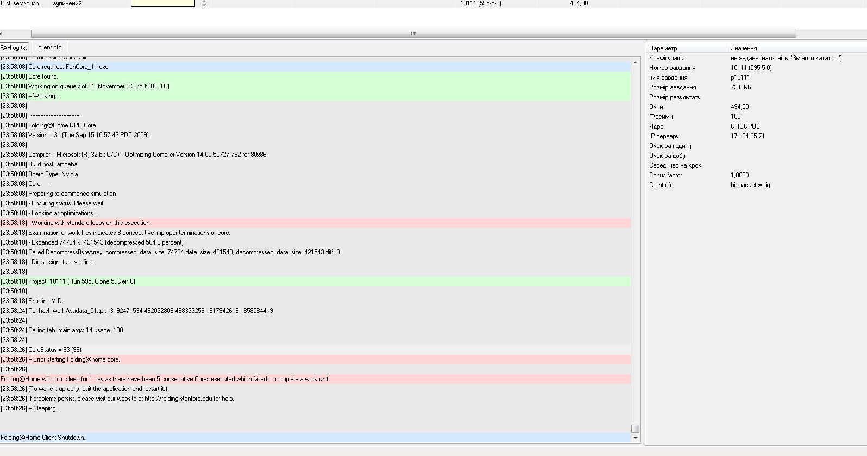Screen dimensions: 867x456
Task: Click the log's vertical scrollbar thumb
Action: click(636, 428)
